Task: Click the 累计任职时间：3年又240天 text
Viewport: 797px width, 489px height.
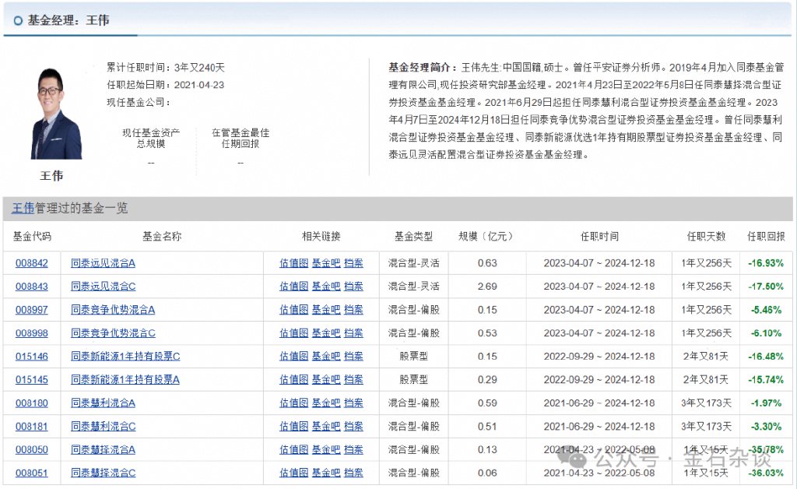Action: point(166,68)
